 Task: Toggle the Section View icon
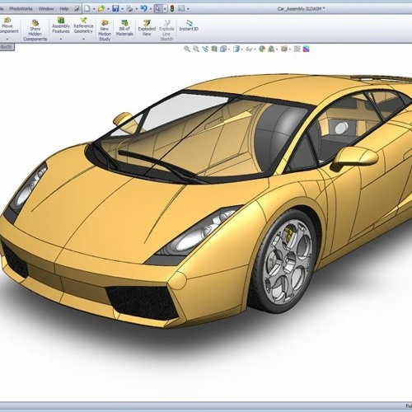[214, 49]
